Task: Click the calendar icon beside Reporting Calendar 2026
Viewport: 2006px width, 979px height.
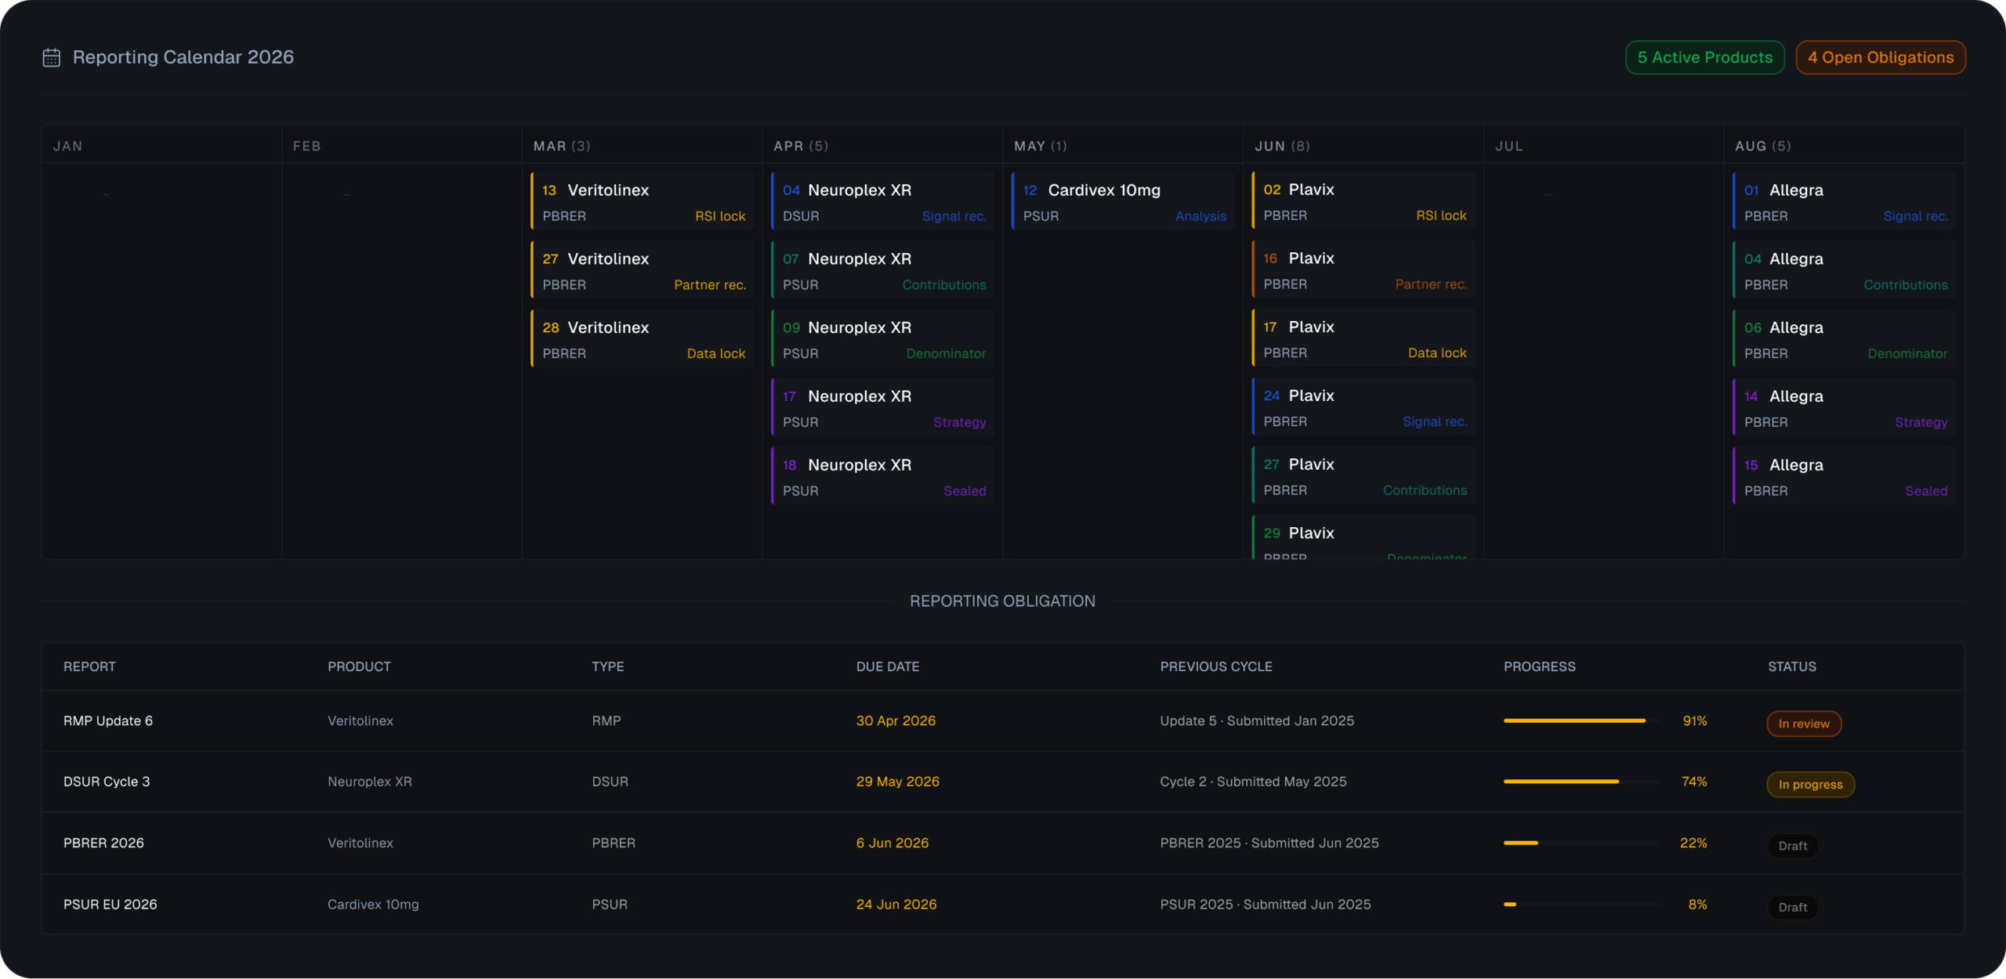Action: click(52, 57)
